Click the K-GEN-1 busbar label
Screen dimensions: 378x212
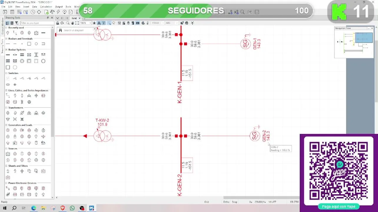[180, 92]
